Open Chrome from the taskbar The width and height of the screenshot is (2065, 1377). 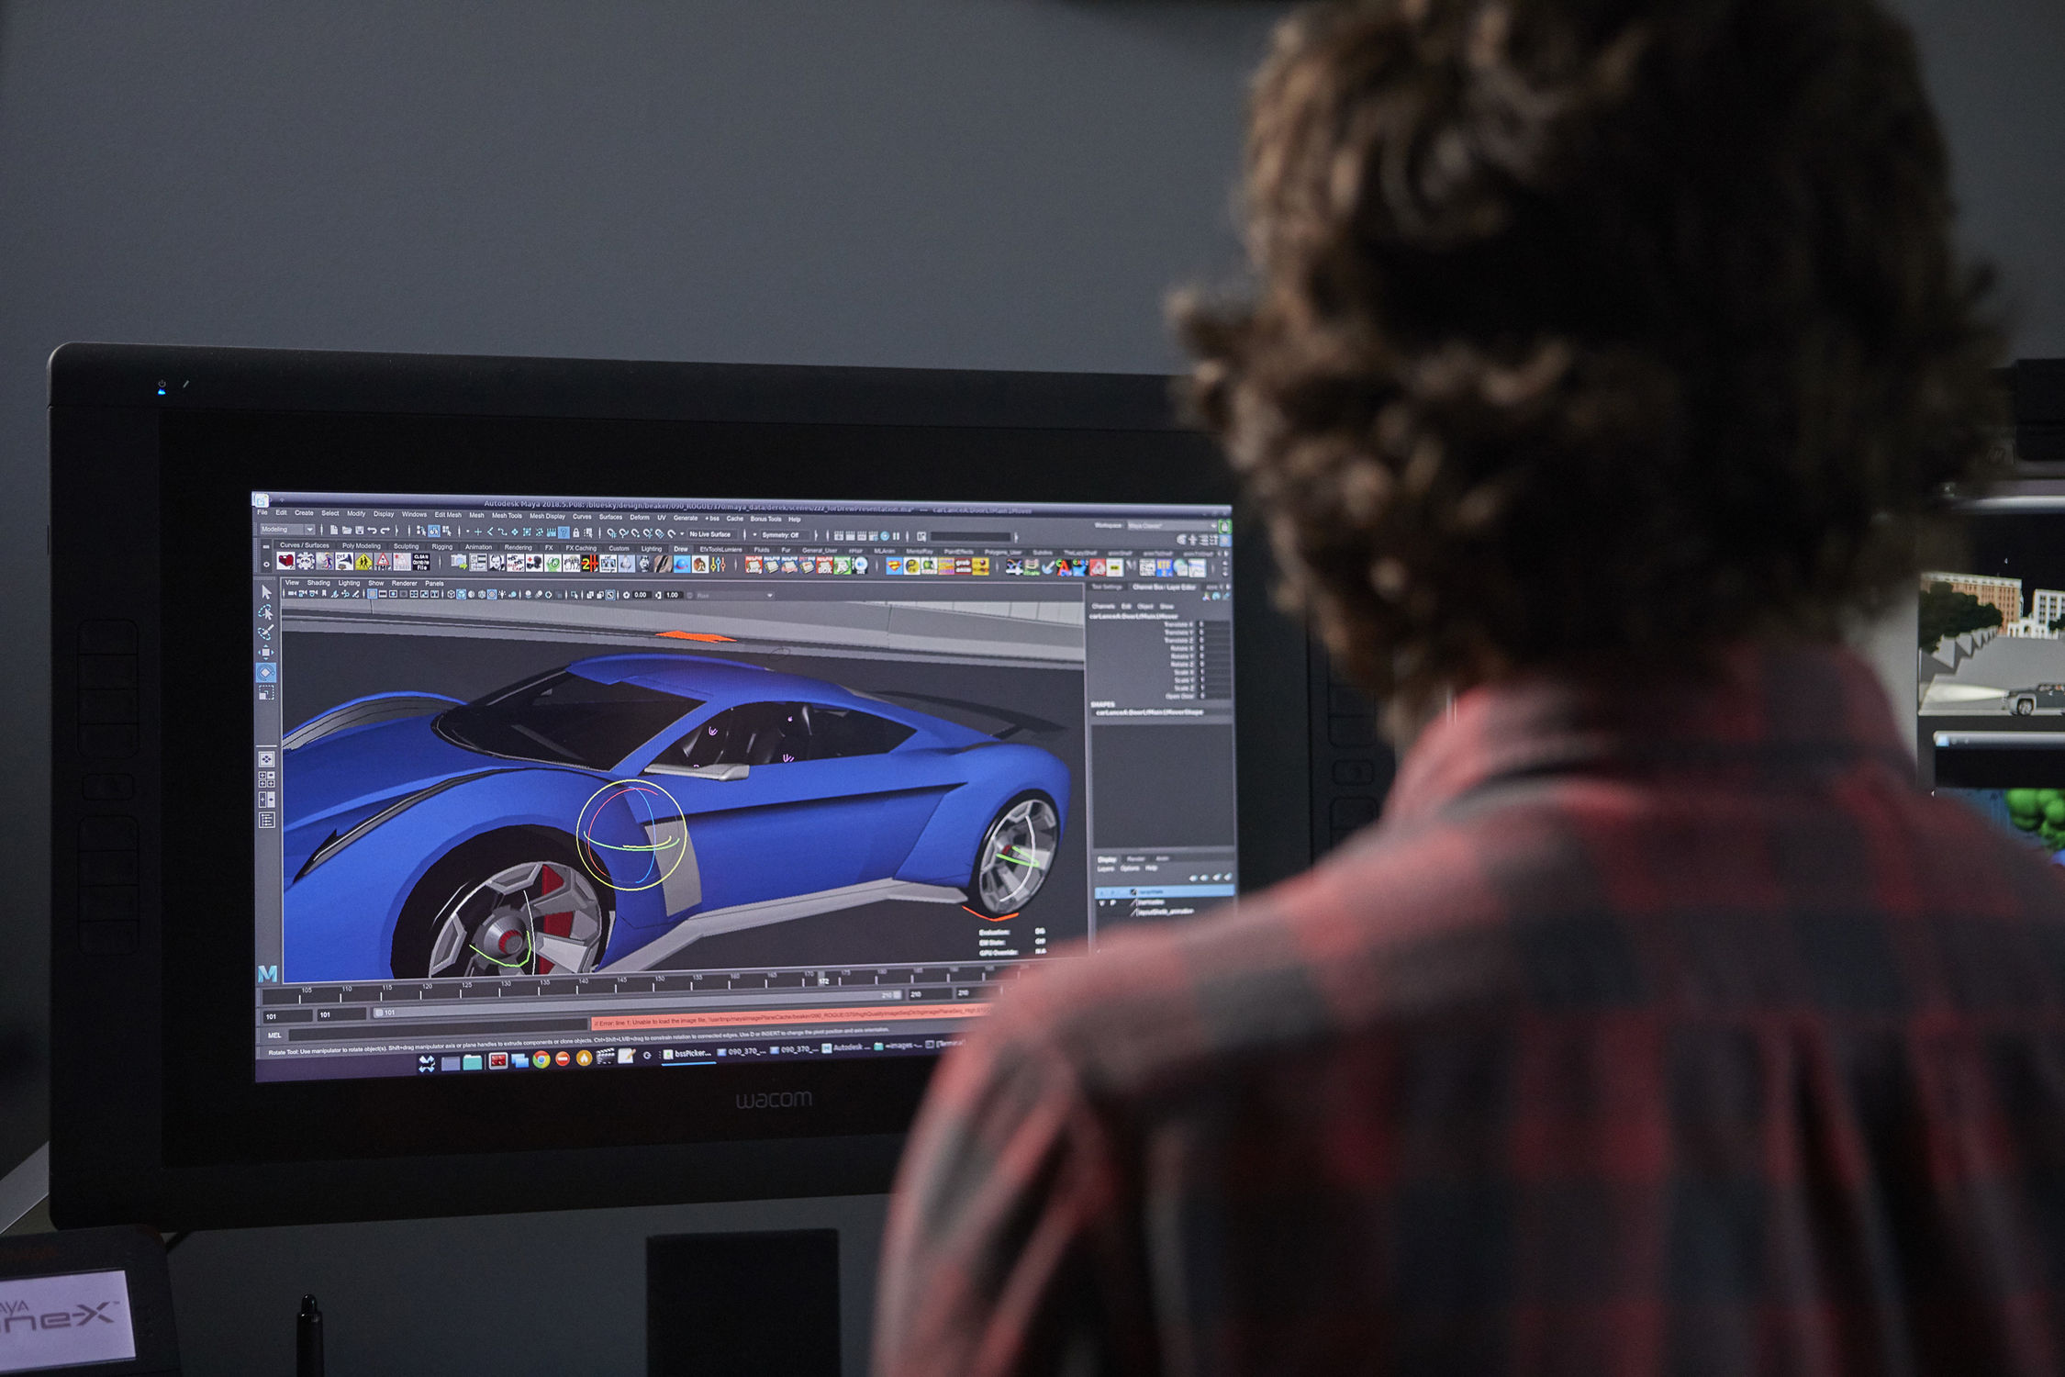pos(541,1059)
